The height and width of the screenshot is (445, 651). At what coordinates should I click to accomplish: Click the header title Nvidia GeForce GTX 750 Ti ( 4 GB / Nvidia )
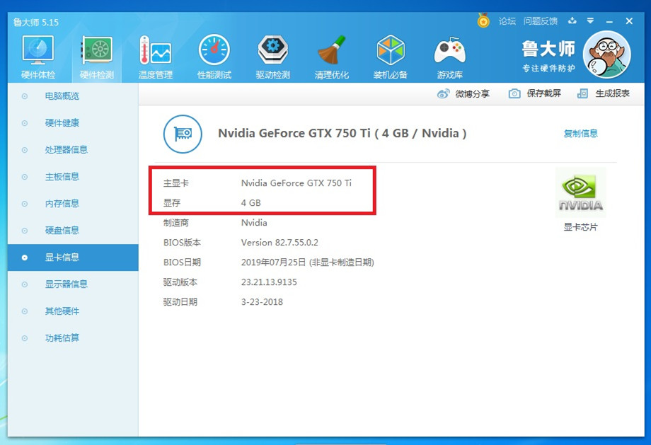click(342, 133)
